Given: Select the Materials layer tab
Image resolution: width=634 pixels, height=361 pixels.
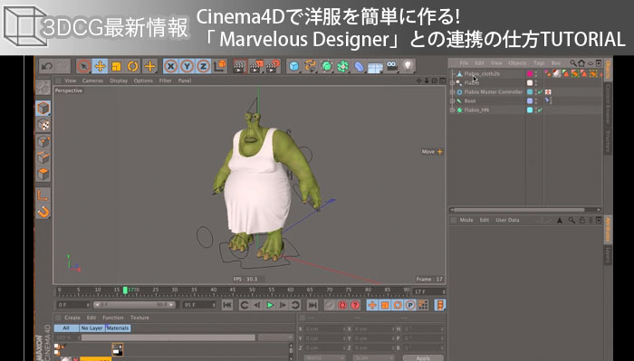Looking at the screenshot, I should (118, 328).
